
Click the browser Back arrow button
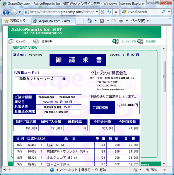6,12
